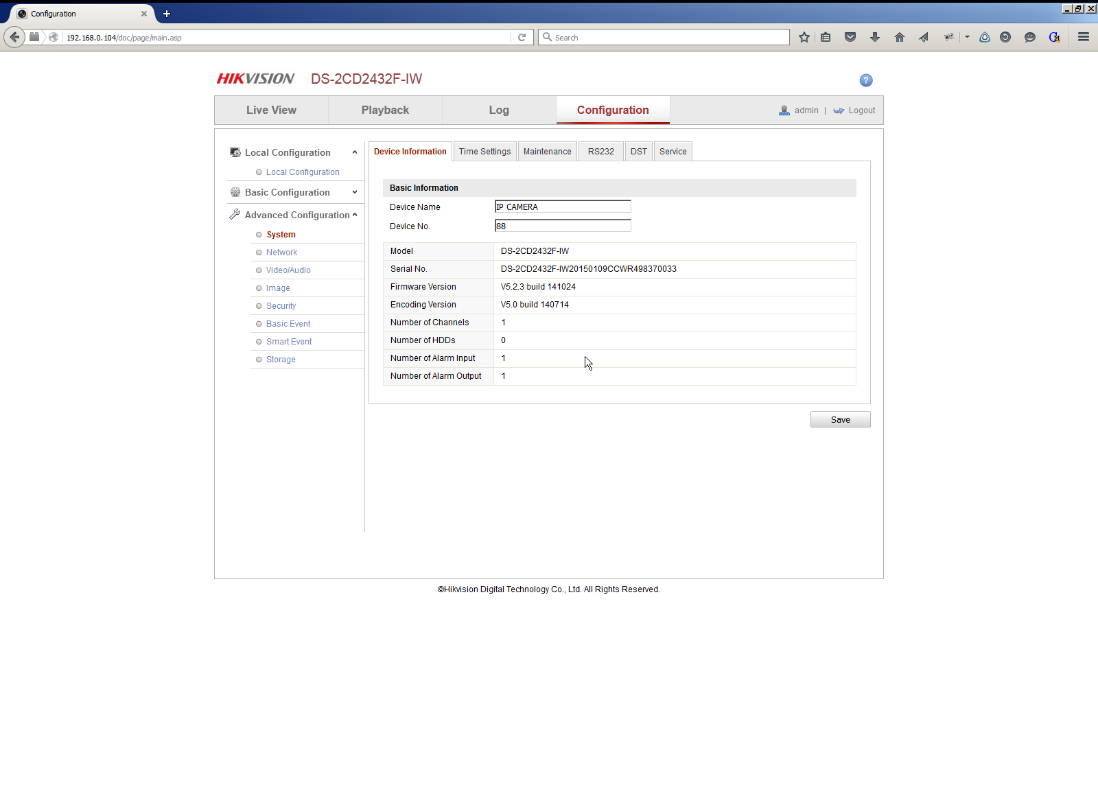Click the Basic Configuration gear icon

click(x=235, y=192)
